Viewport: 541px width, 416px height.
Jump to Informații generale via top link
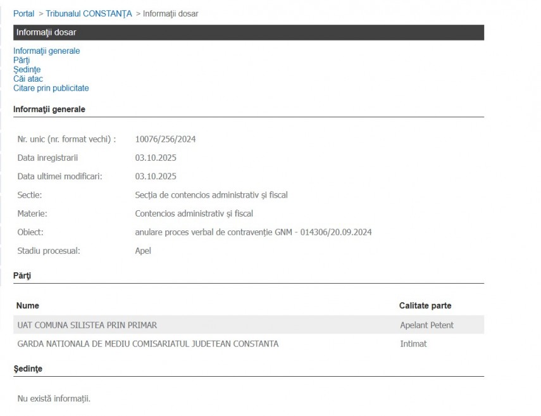(46, 51)
